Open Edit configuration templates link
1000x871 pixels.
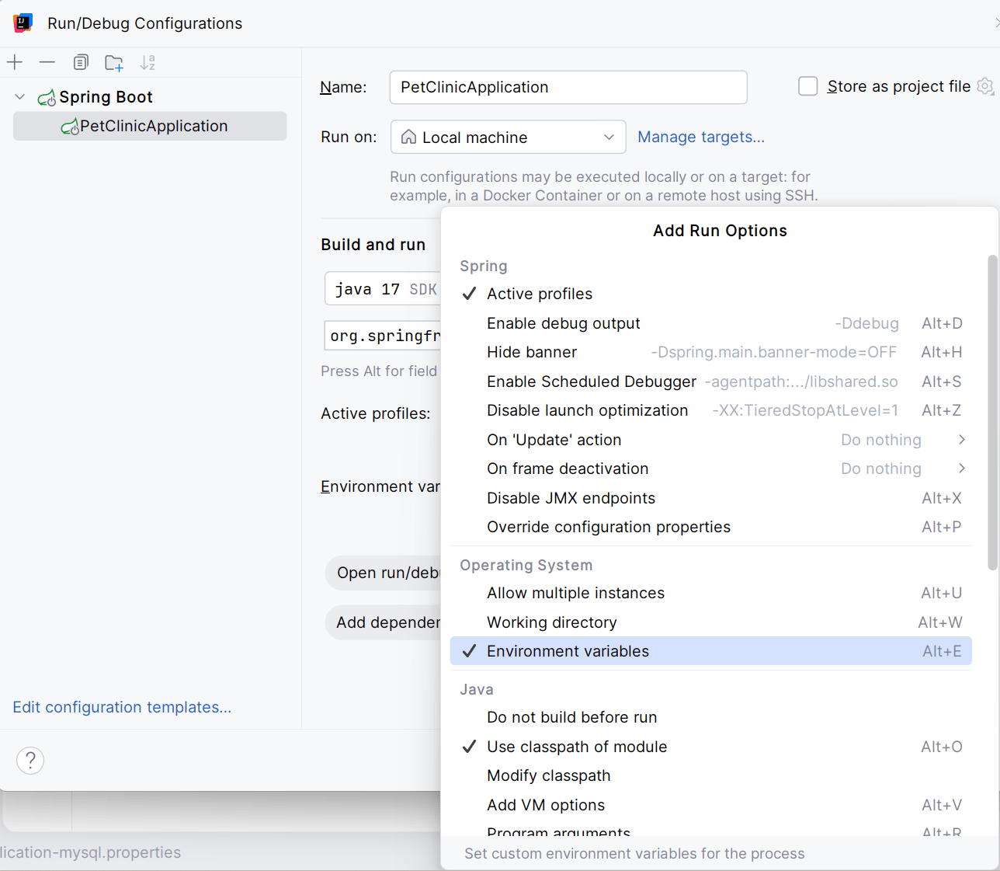coord(122,707)
